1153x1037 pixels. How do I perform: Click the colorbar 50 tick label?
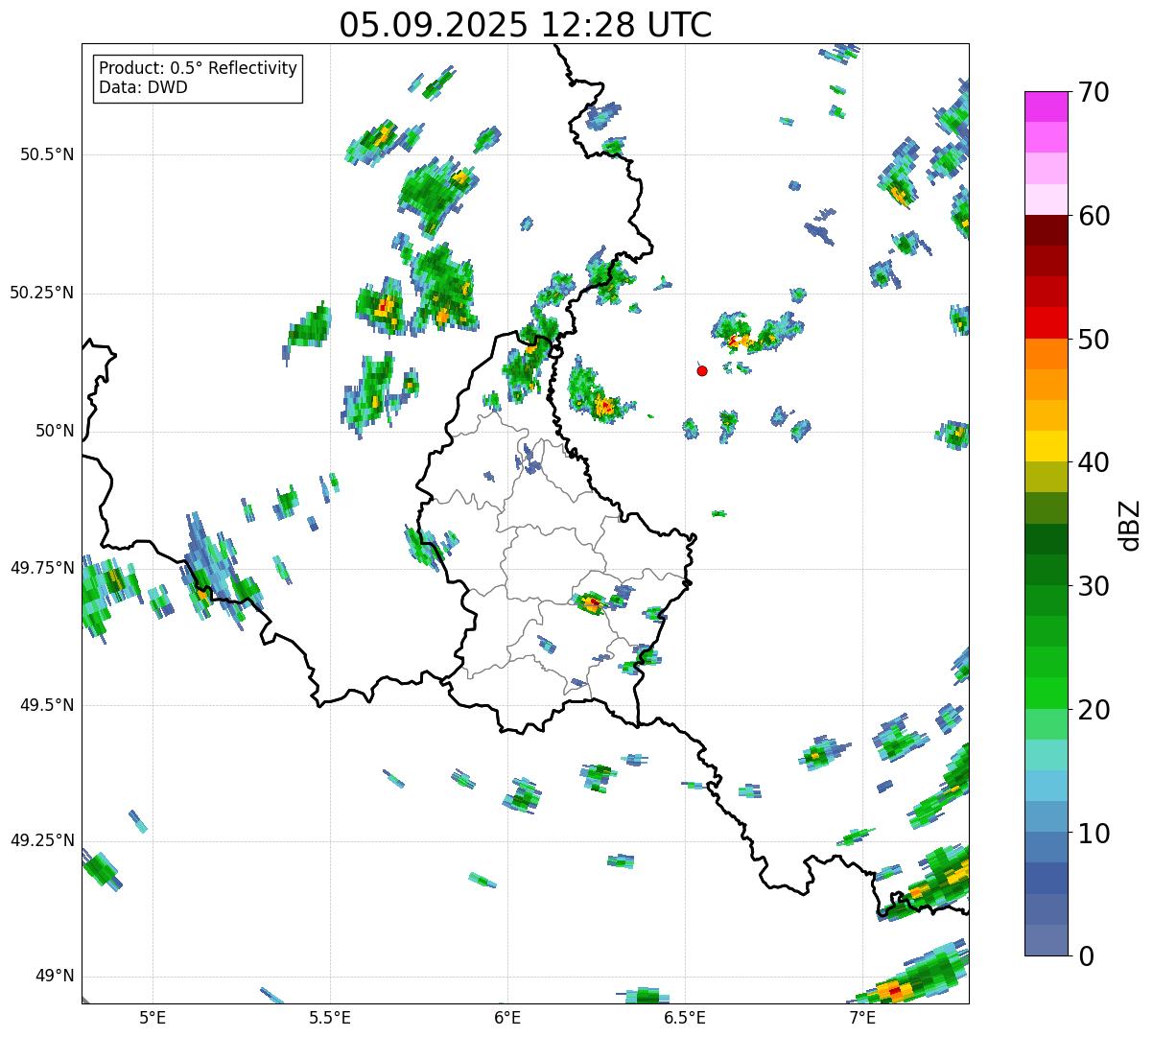pyautogui.click(x=1094, y=340)
